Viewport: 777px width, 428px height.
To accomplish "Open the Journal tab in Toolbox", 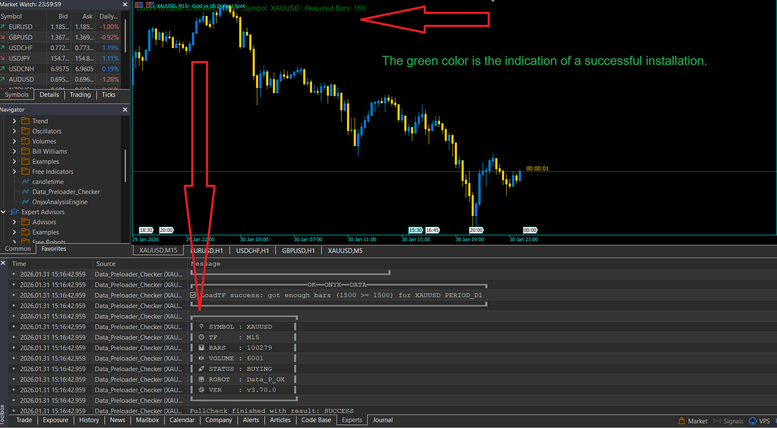I will click(x=382, y=420).
